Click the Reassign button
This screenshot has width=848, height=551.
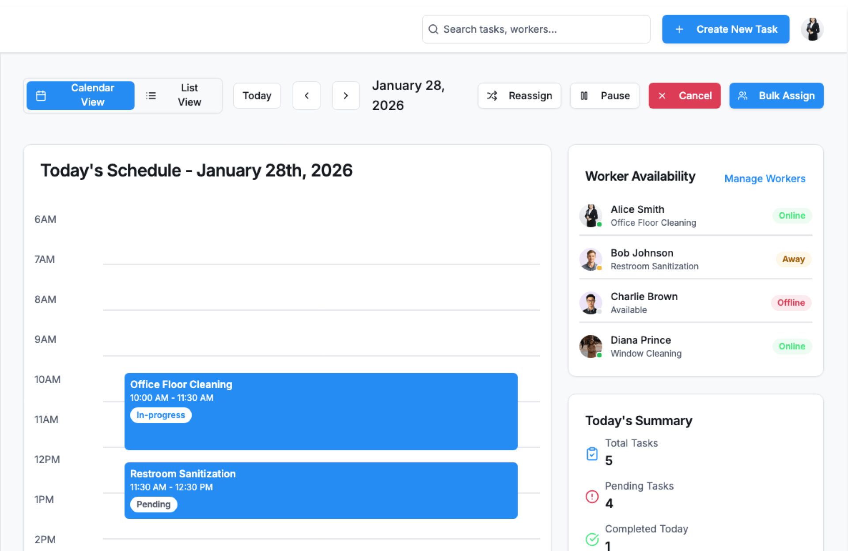pos(519,95)
